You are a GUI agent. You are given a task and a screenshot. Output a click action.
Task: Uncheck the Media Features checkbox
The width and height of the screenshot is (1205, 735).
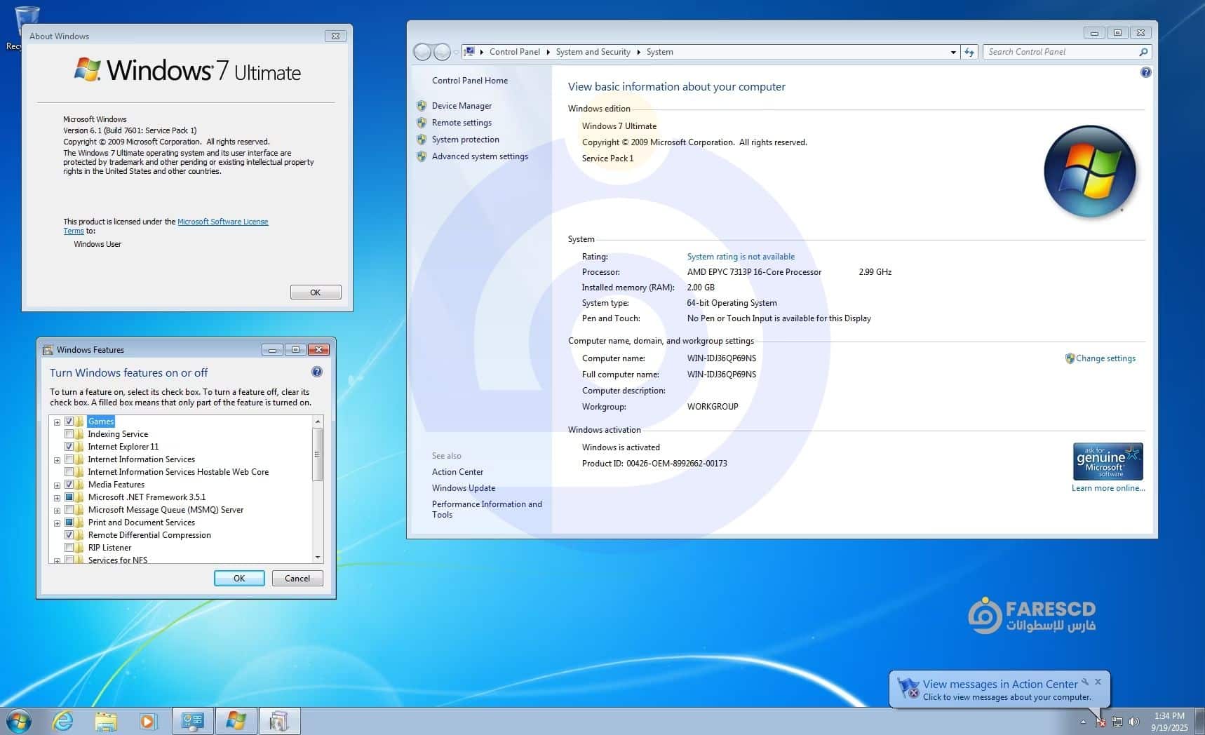(69, 485)
